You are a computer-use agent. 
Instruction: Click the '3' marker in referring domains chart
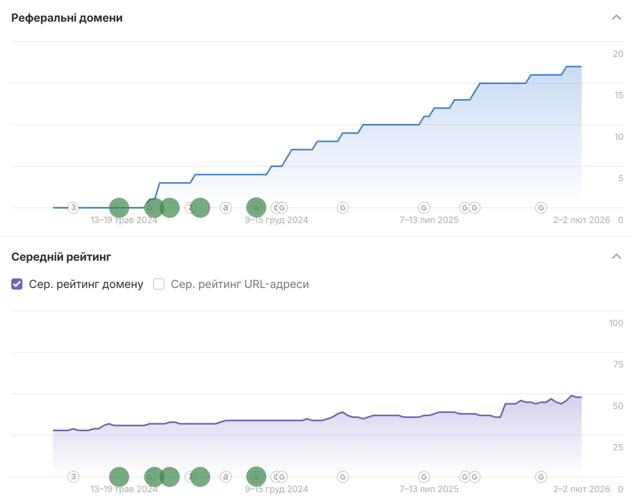click(73, 207)
